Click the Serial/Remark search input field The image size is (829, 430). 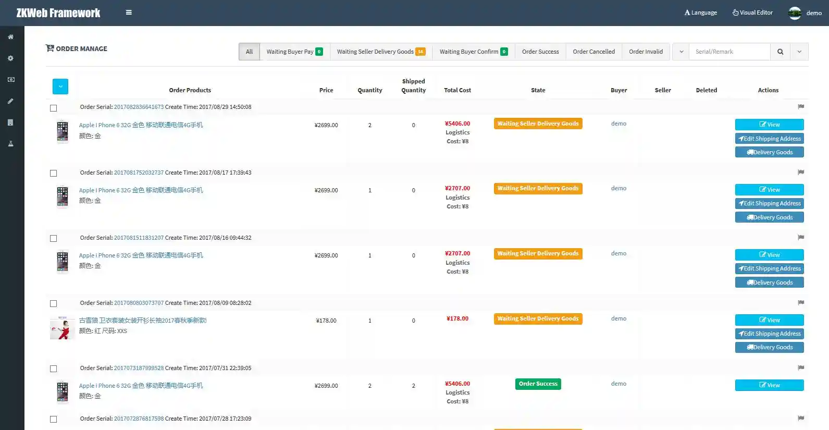click(x=729, y=52)
